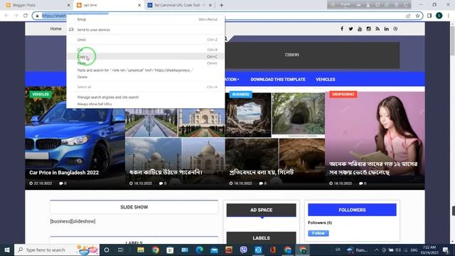Open Microsoft Edge from taskbar

199,250
